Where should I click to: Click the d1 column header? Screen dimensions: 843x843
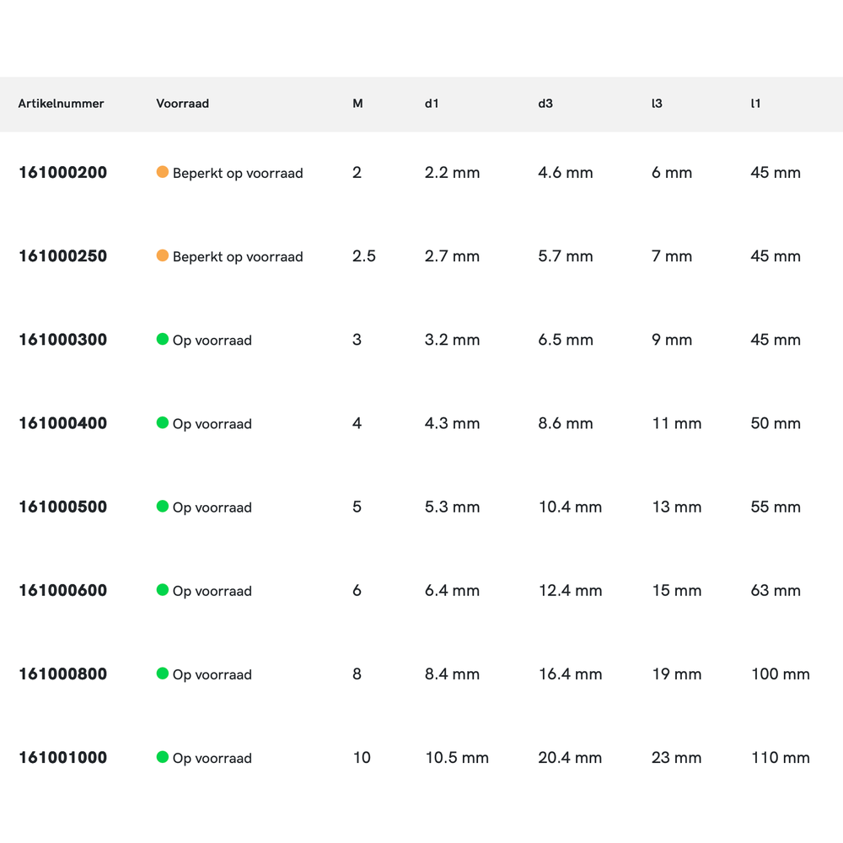tap(432, 104)
